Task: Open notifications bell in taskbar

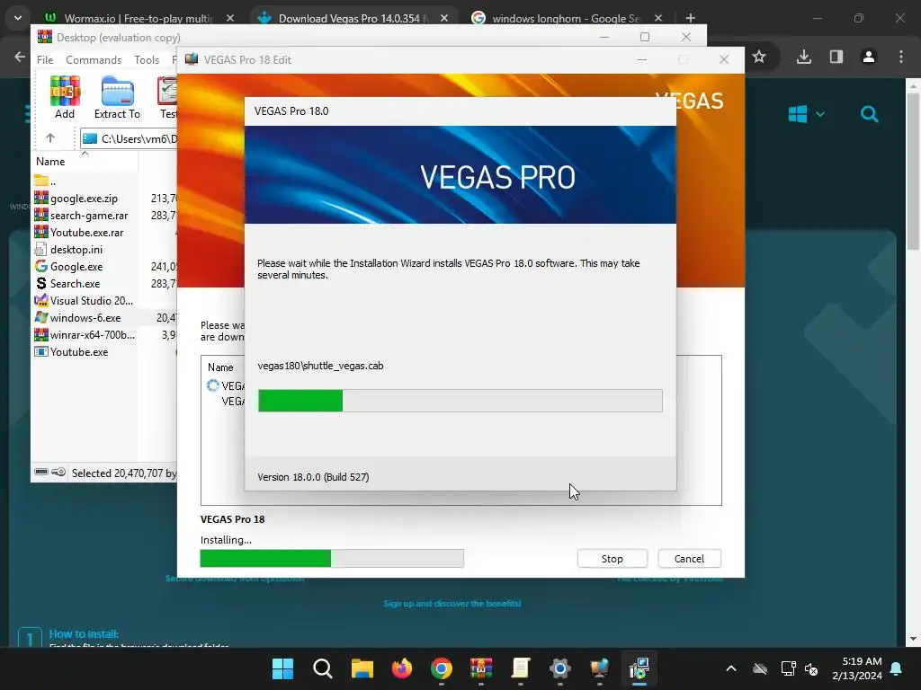Action: [x=897, y=668]
